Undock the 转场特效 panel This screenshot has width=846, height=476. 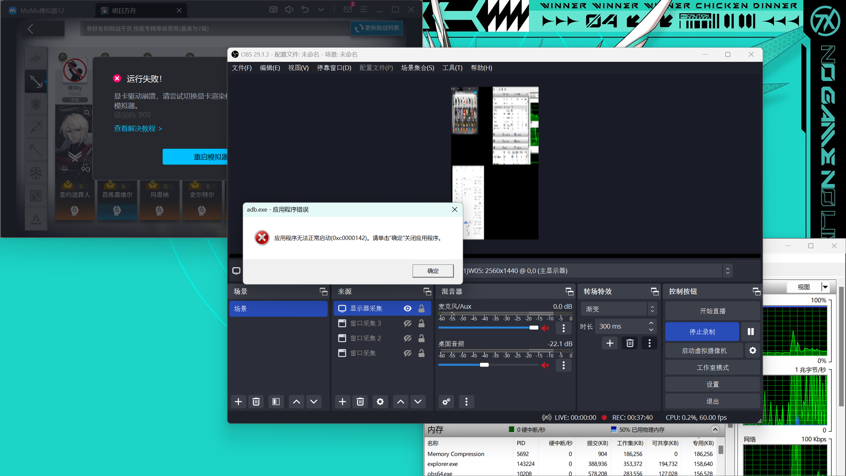coord(655,291)
